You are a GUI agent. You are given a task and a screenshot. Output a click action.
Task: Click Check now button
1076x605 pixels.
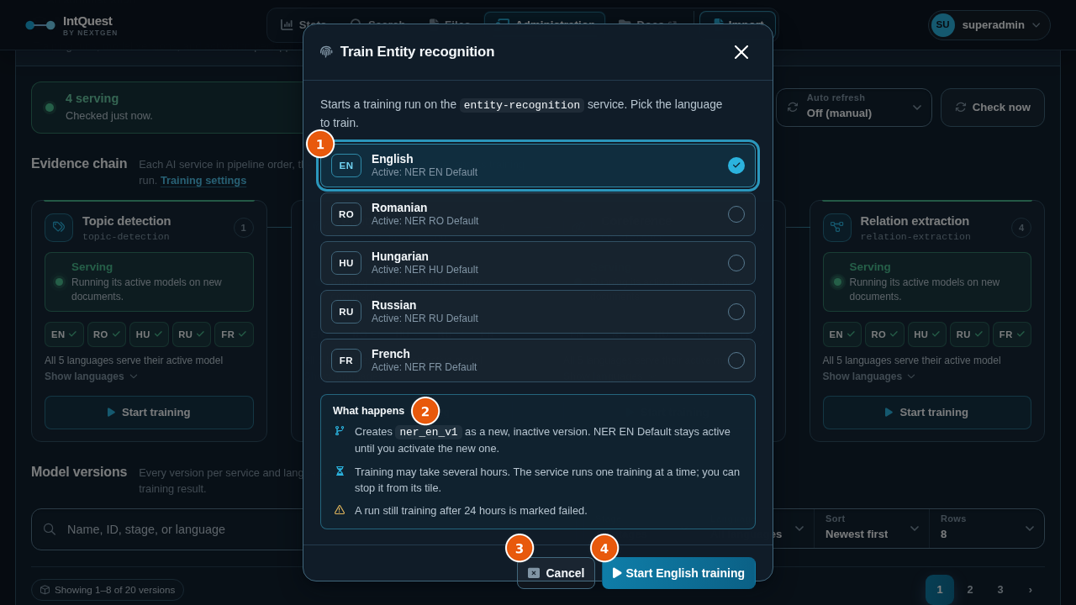(993, 108)
